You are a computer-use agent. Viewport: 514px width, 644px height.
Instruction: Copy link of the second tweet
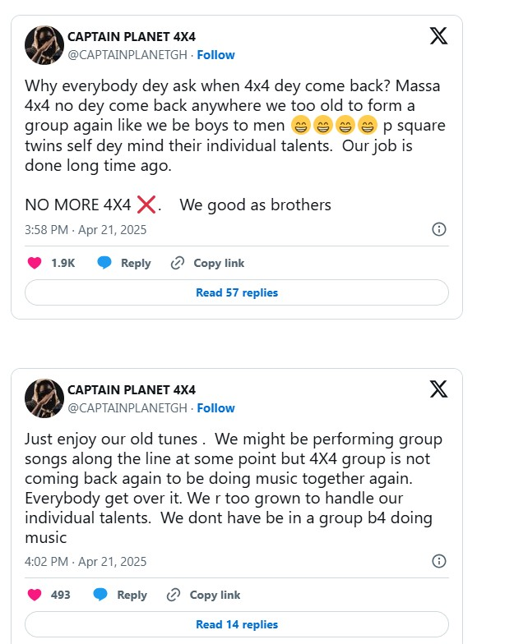tap(204, 595)
